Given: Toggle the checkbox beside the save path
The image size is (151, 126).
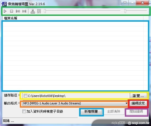Looking at the screenshot, I should 25,96.
